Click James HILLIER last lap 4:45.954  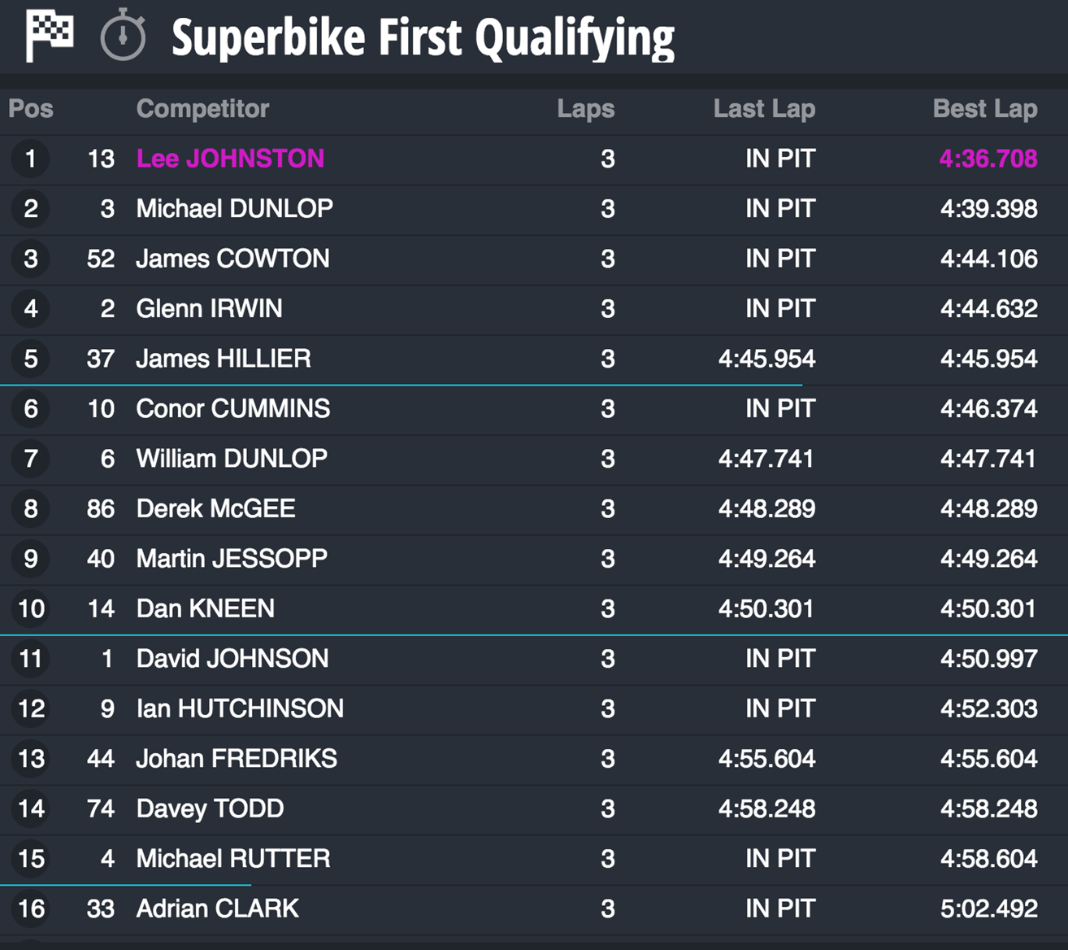(766, 359)
